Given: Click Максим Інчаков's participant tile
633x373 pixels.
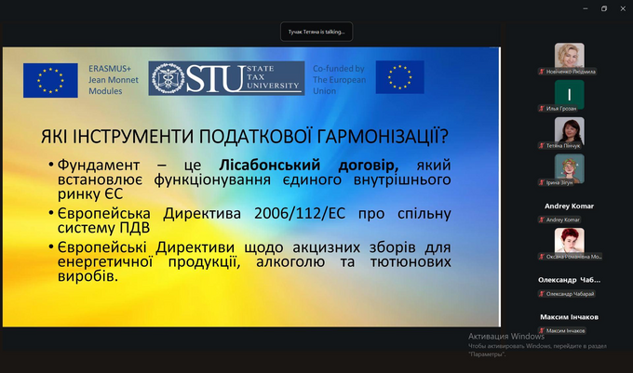Looking at the screenshot, I should [569, 316].
